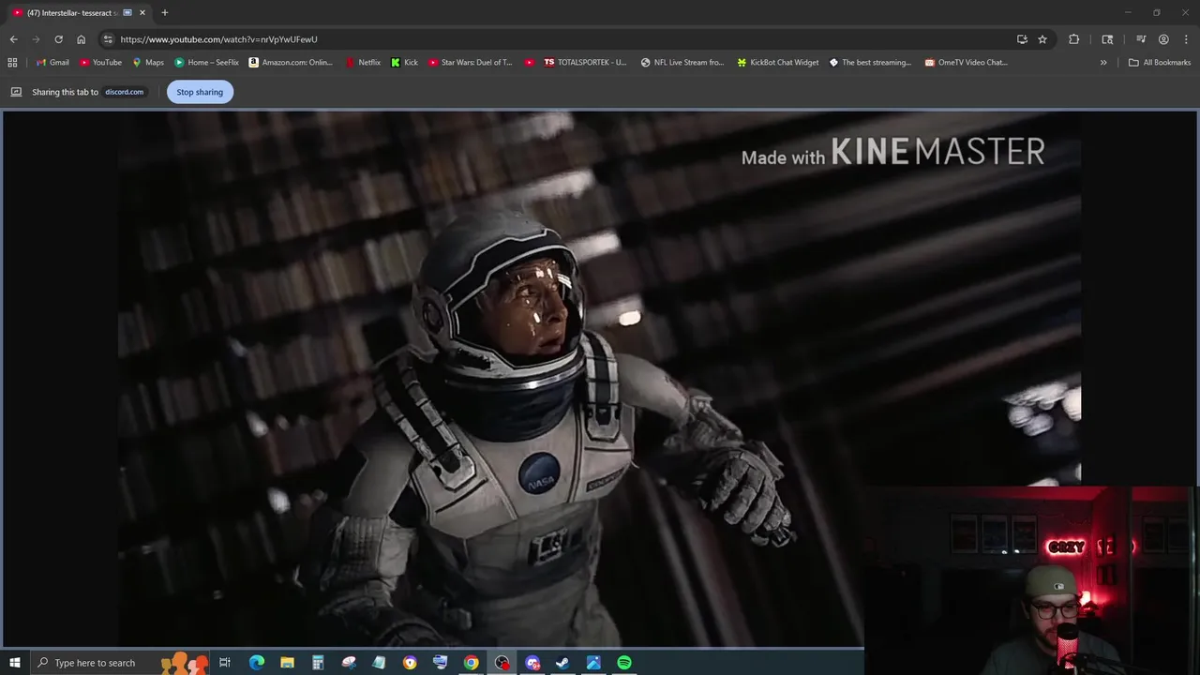Open the Chrome profile avatar
Screen dimensions: 1200x675
coord(1163,39)
